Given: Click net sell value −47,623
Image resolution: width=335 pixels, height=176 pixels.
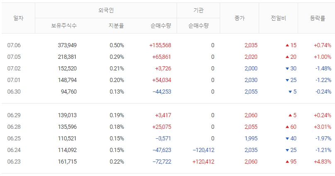Looking at the screenshot, I should click(162, 150).
